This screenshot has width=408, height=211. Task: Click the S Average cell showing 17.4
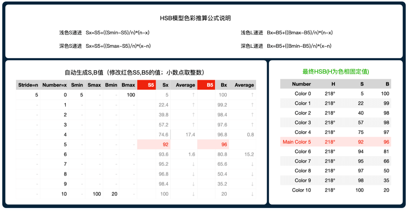tap(184, 135)
